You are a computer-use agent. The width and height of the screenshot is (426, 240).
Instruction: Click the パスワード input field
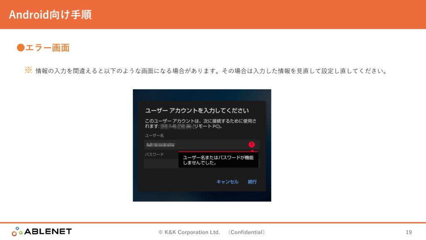(161, 163)
